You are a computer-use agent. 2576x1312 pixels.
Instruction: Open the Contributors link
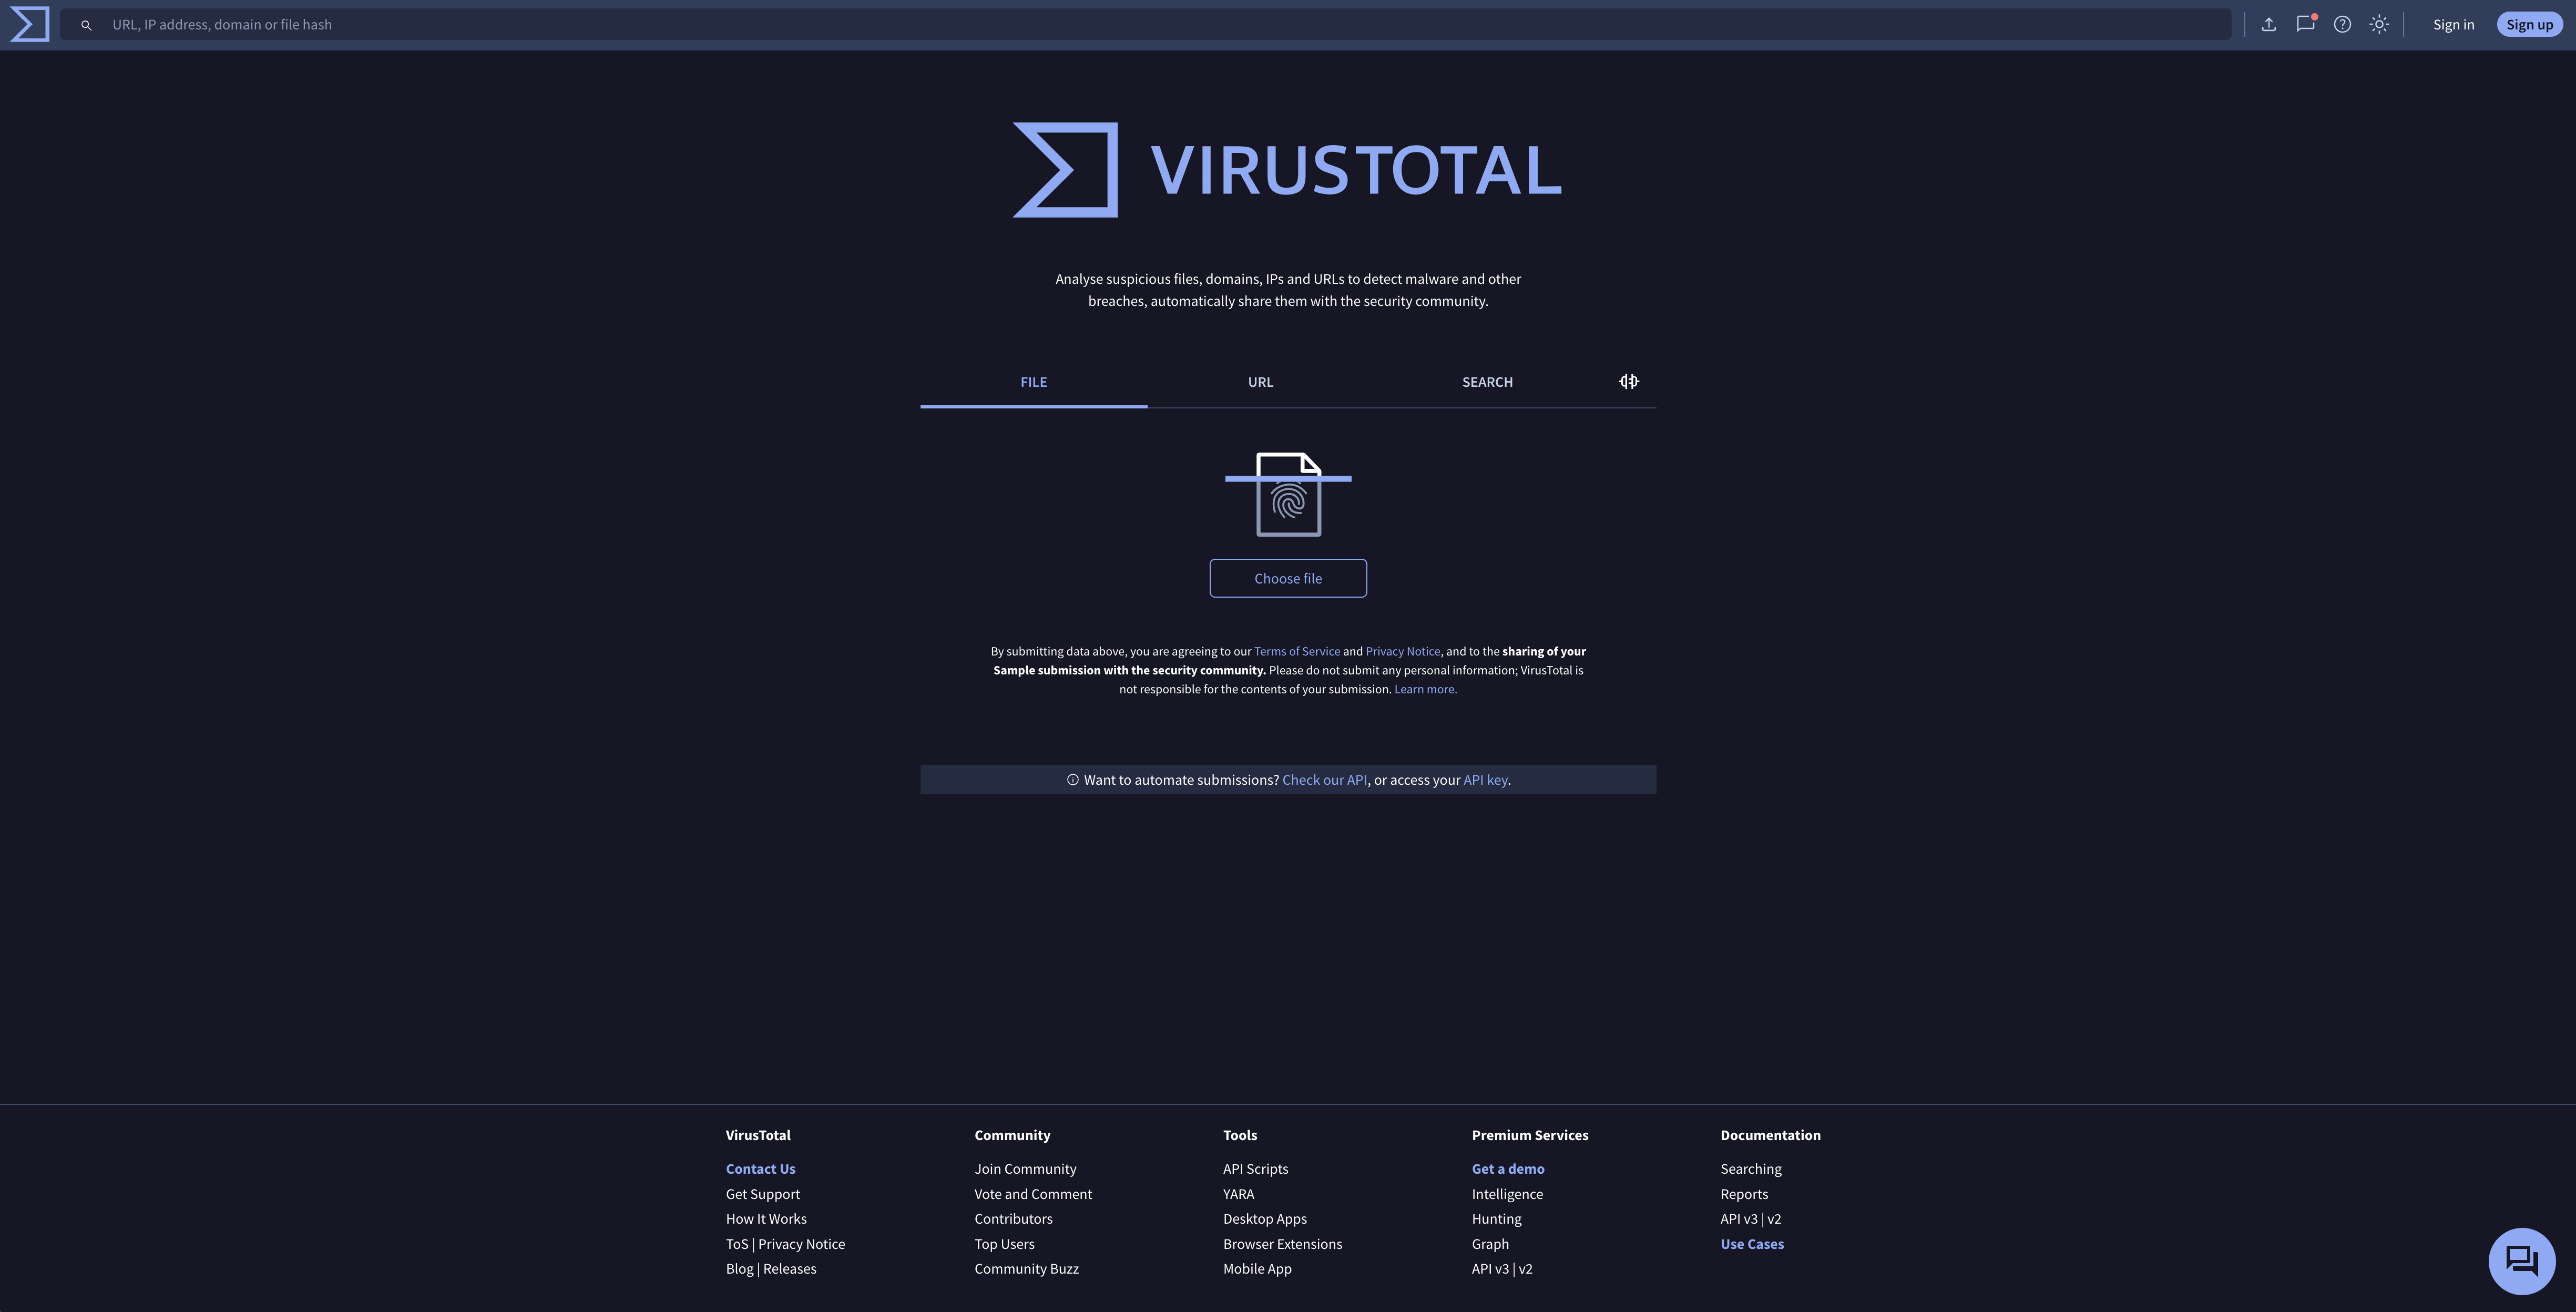(x=1013, y=1219)
